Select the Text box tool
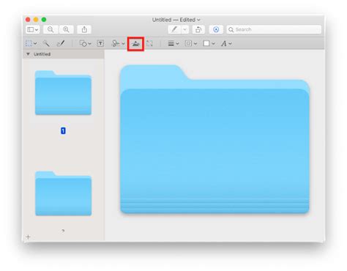The image size is (347, 271). (x=100, y=43)
